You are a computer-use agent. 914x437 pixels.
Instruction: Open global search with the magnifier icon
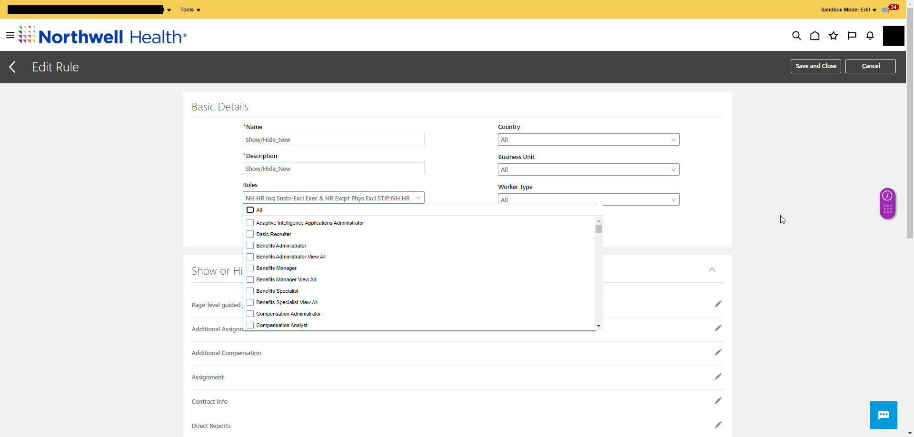point(796,35)
